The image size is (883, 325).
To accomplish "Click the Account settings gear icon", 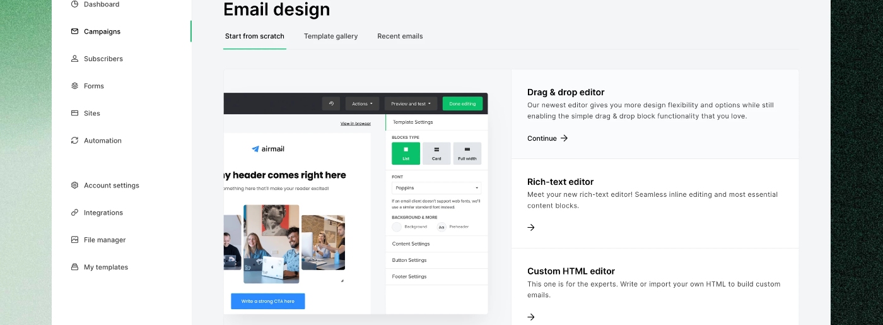I will click(74, 186).
